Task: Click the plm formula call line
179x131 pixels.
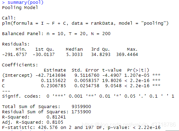Action: [85, 23]
